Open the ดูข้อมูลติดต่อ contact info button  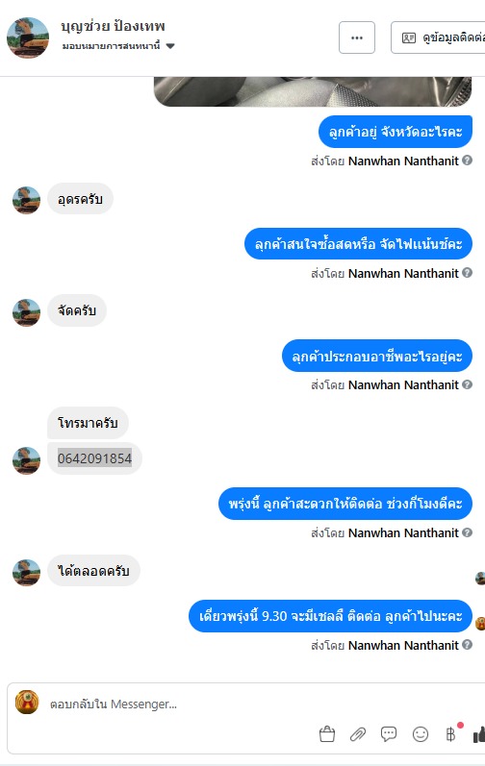438,37
